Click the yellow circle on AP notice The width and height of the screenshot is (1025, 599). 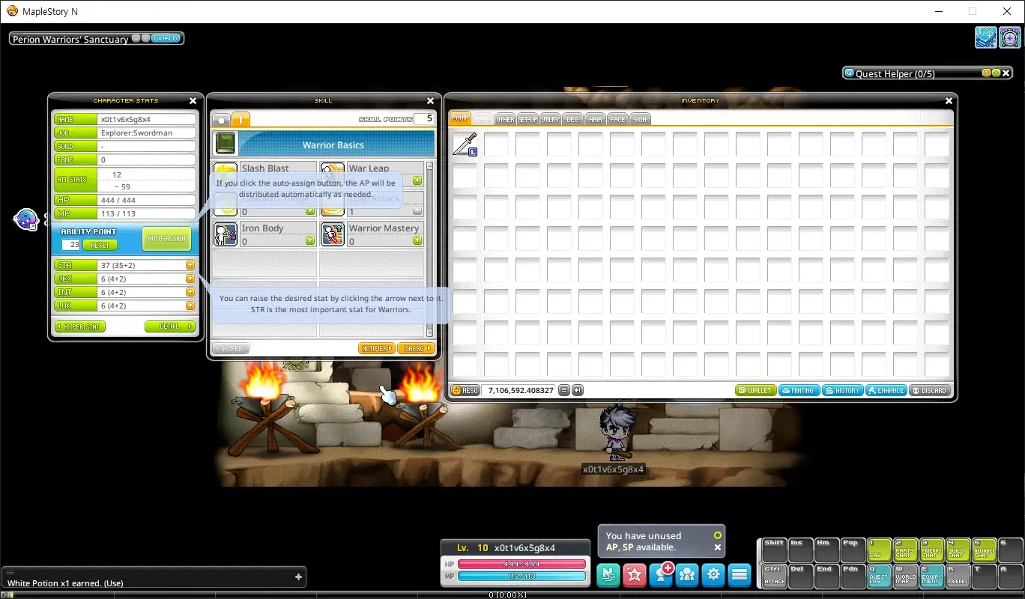(717, 535)
